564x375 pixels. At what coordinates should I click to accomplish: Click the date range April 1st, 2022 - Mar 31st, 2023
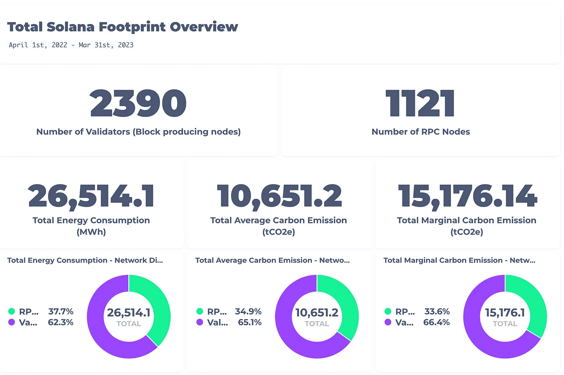pyautogui.click(x=71, y=45)
